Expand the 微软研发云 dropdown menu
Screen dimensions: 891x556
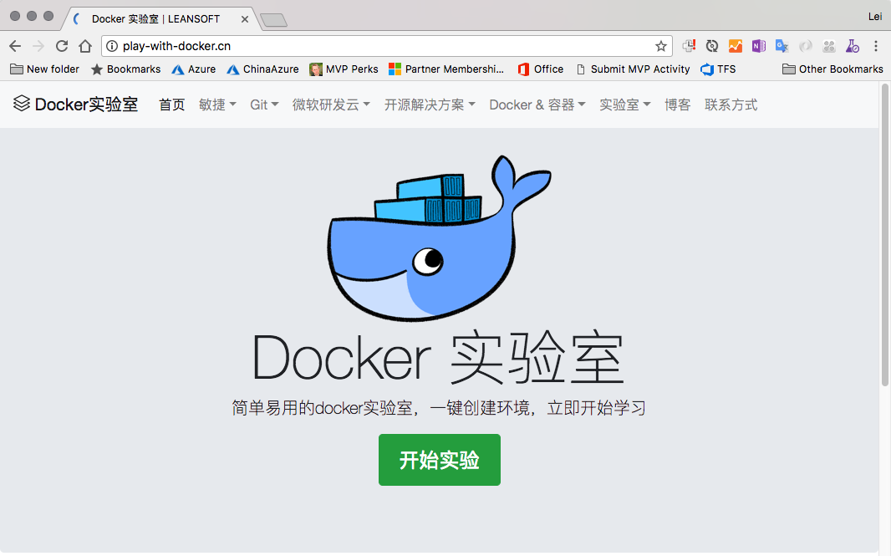click(331, 105)
